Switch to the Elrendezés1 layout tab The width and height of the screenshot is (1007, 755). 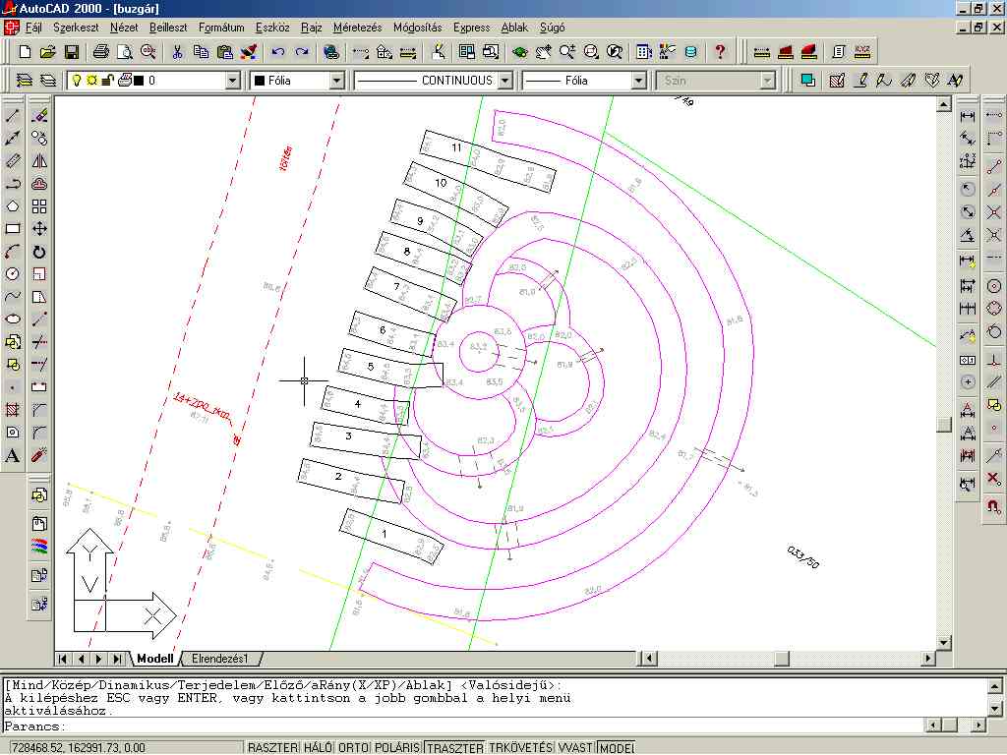(221, 659)
